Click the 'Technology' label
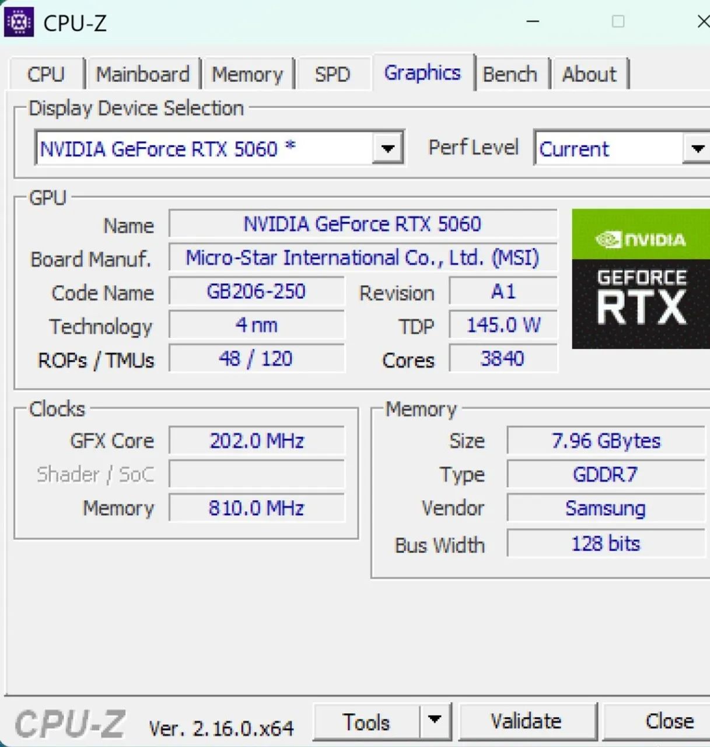 tap(100, 327)
